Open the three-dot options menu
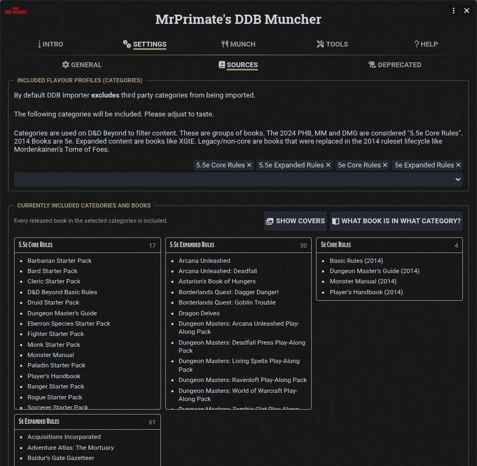Viewport: 477px width, 466px height. tap(454, 11)
